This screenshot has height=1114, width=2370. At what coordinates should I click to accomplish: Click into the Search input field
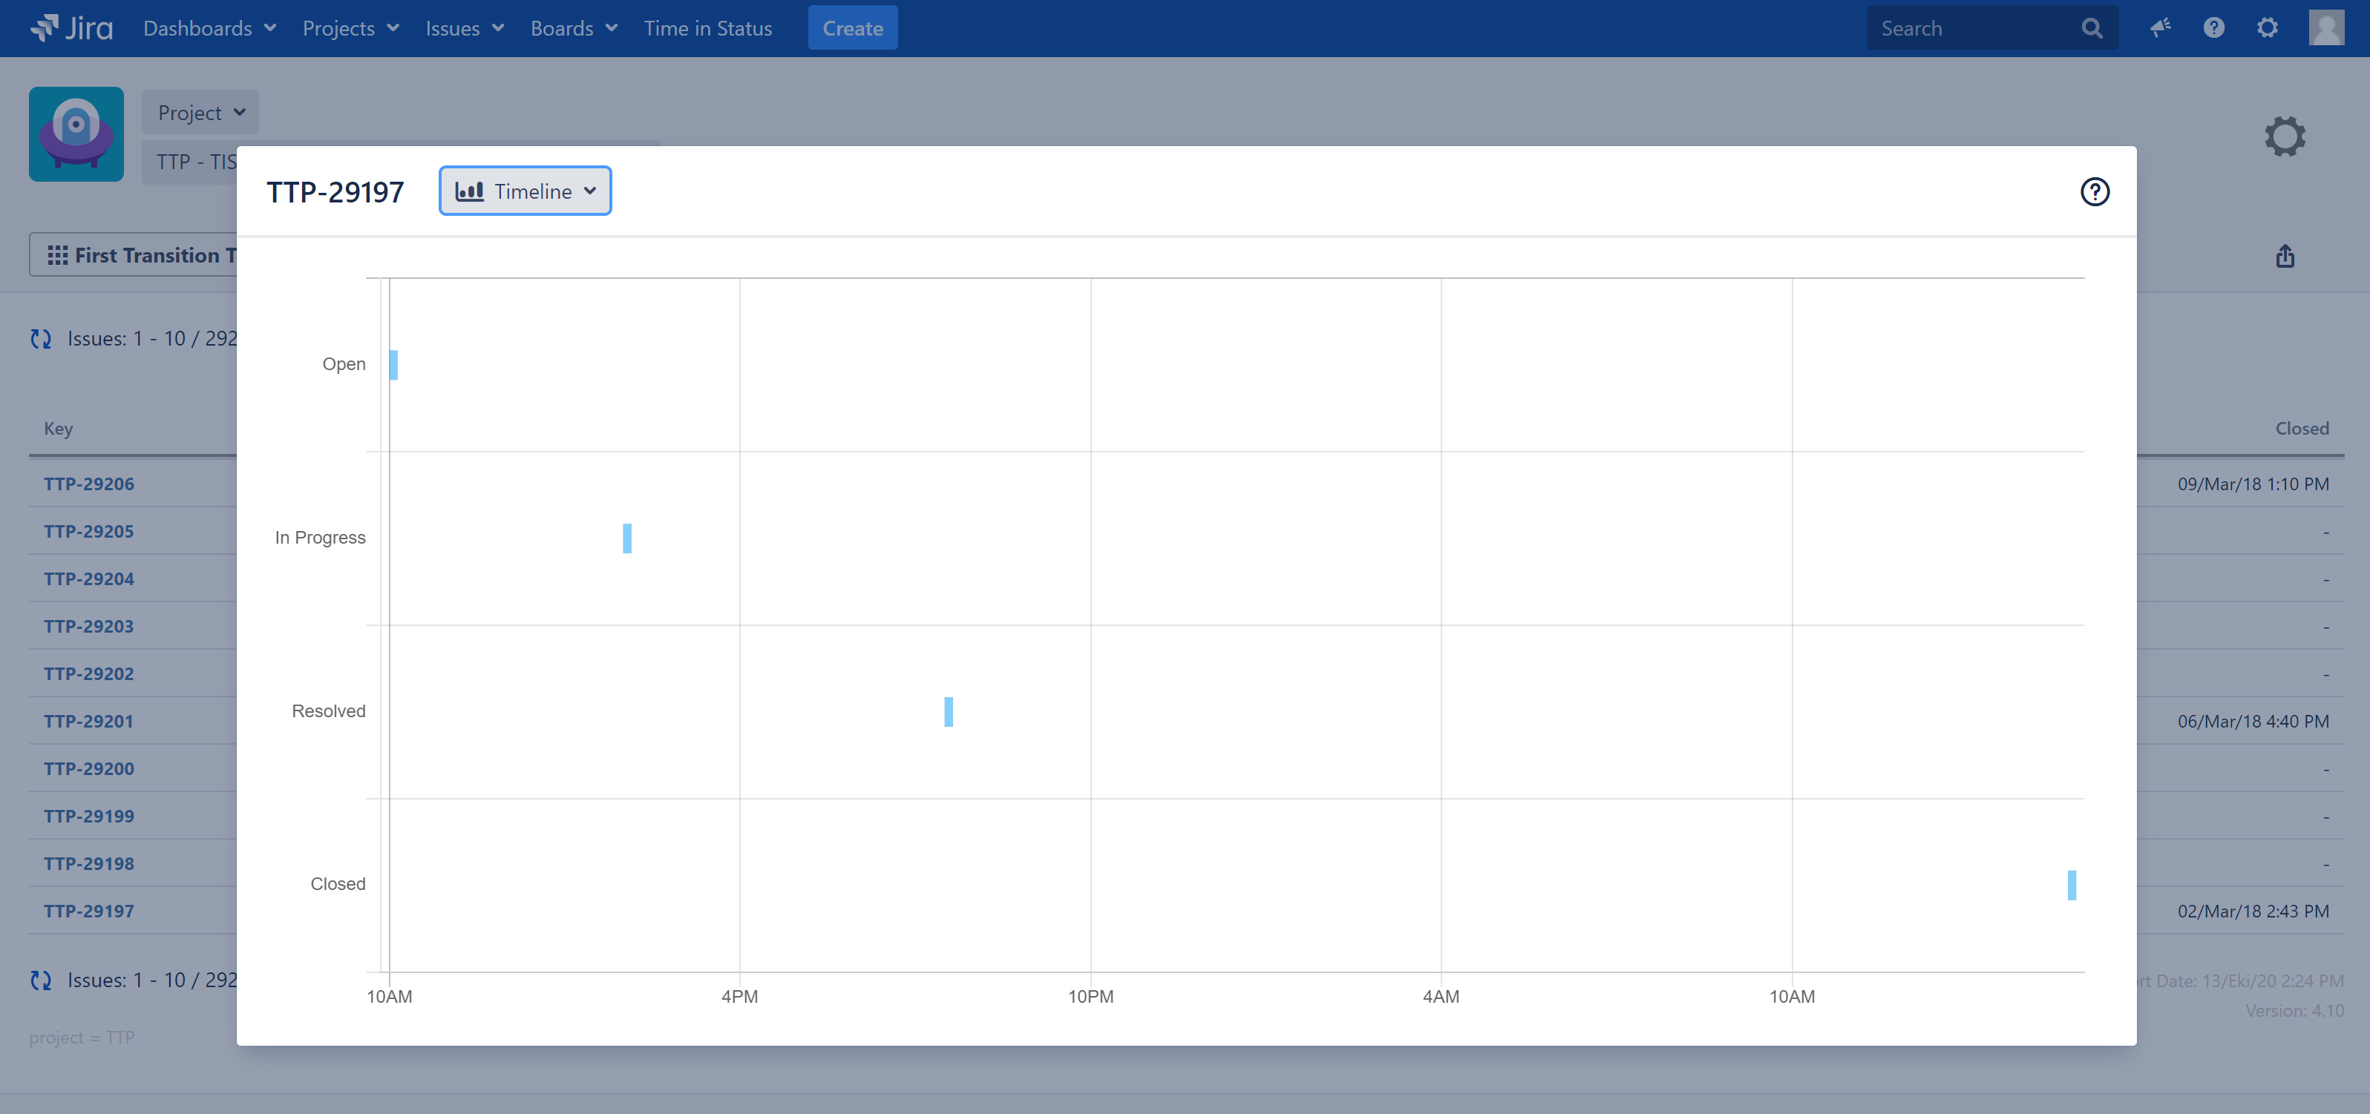point(1969,28)
